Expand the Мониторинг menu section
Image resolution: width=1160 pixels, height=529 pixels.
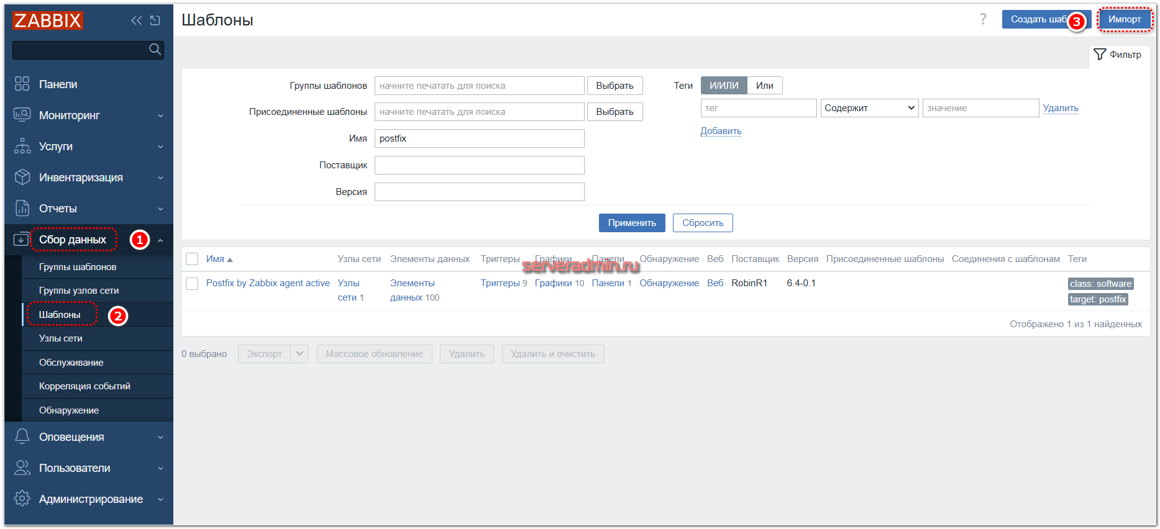point(88,115)
